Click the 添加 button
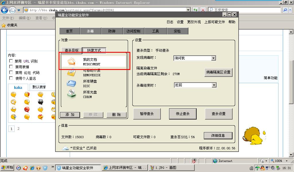Screen dimensions: 294x172 click(x=70, y=115)
